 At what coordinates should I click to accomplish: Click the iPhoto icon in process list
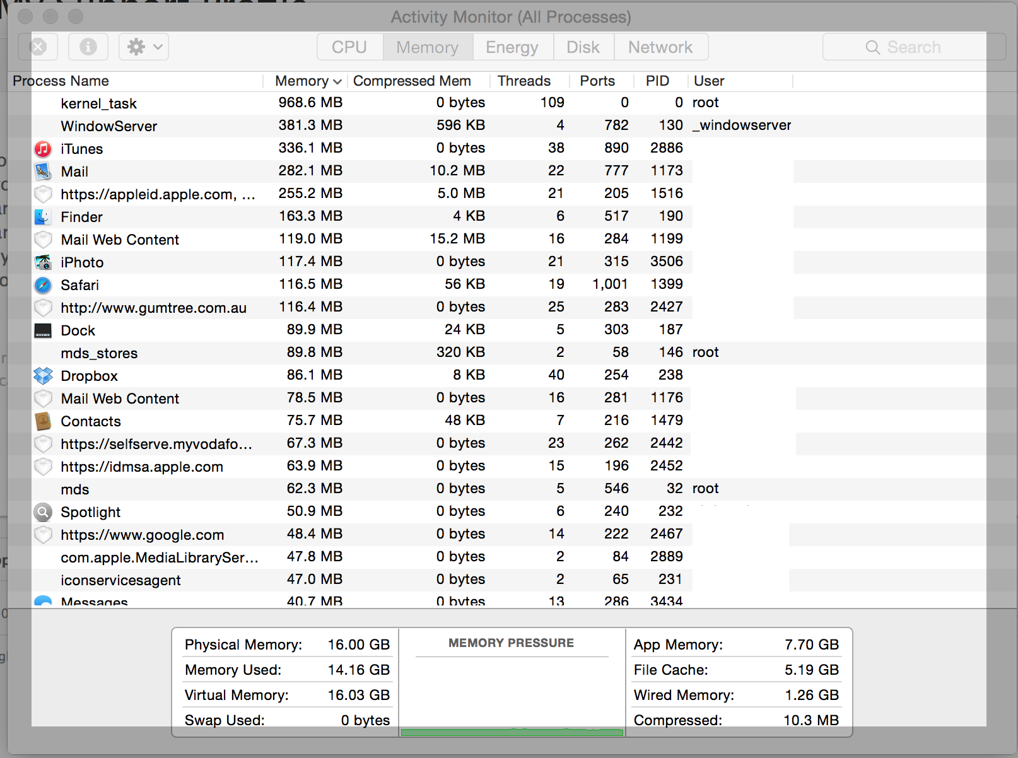[43, 262]
